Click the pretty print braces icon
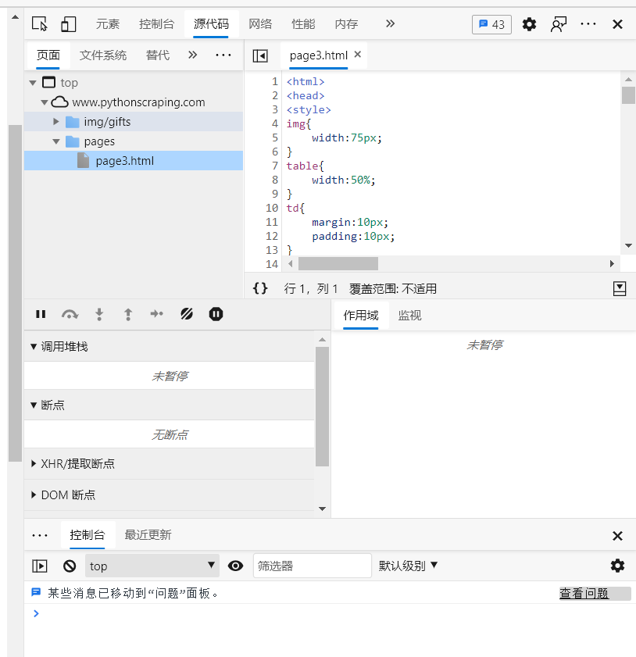 (260, 288)
